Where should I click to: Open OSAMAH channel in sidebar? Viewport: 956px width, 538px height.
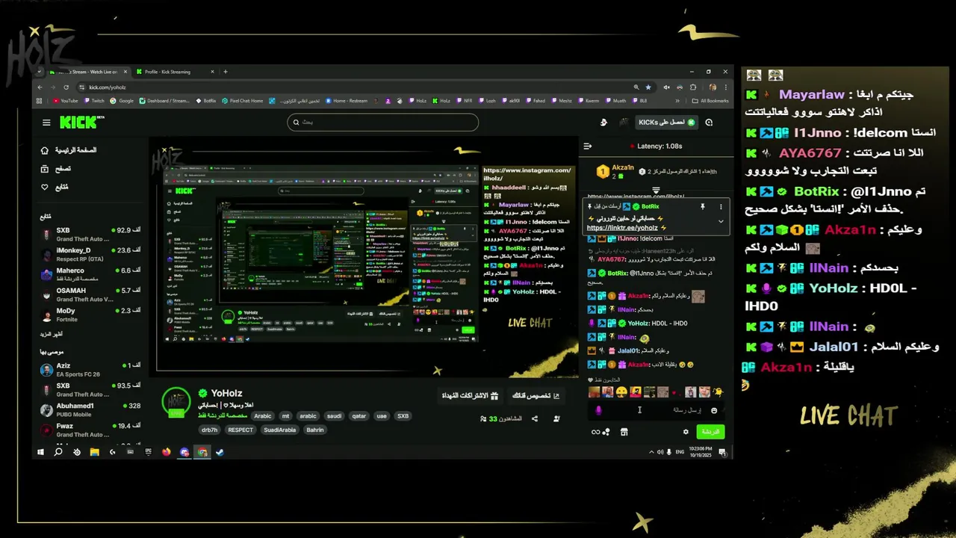(x=90, y=295)
